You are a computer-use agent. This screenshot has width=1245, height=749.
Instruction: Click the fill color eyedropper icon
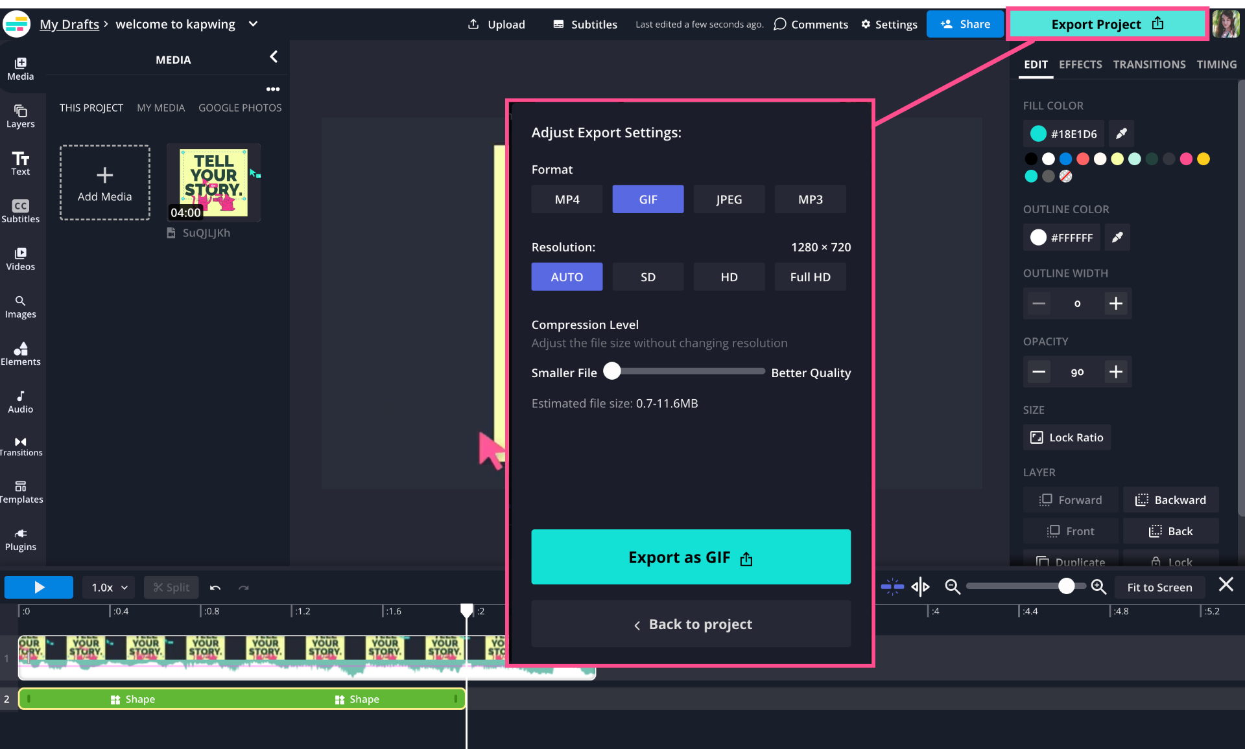pos(1121,133)
